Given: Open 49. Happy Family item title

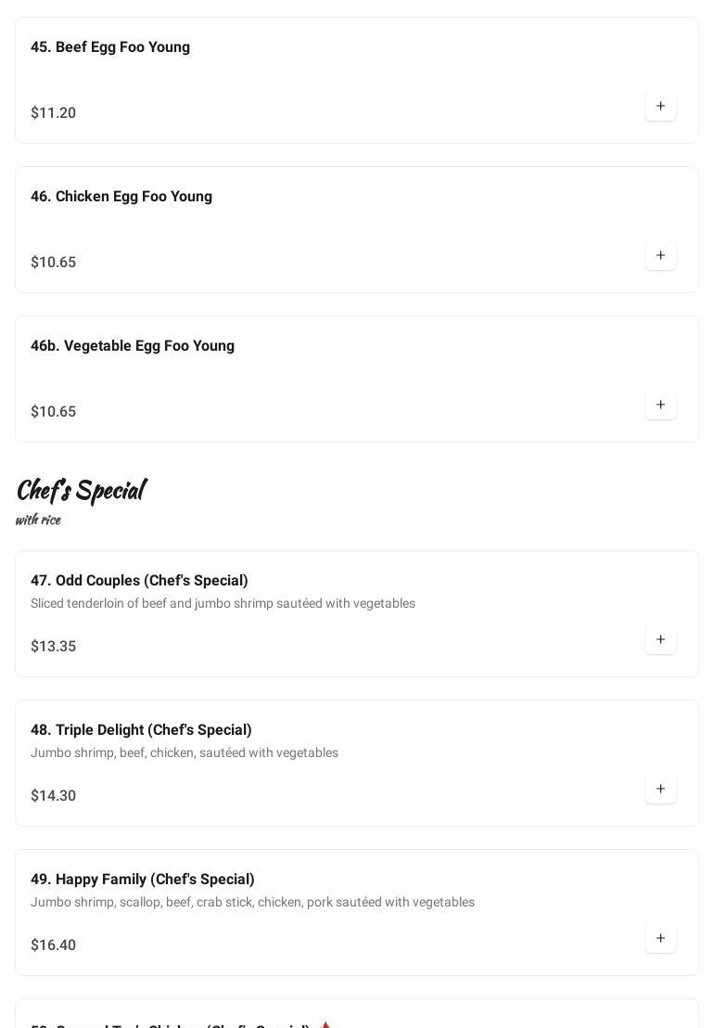Looking at the screenshot, I should 143,880.
